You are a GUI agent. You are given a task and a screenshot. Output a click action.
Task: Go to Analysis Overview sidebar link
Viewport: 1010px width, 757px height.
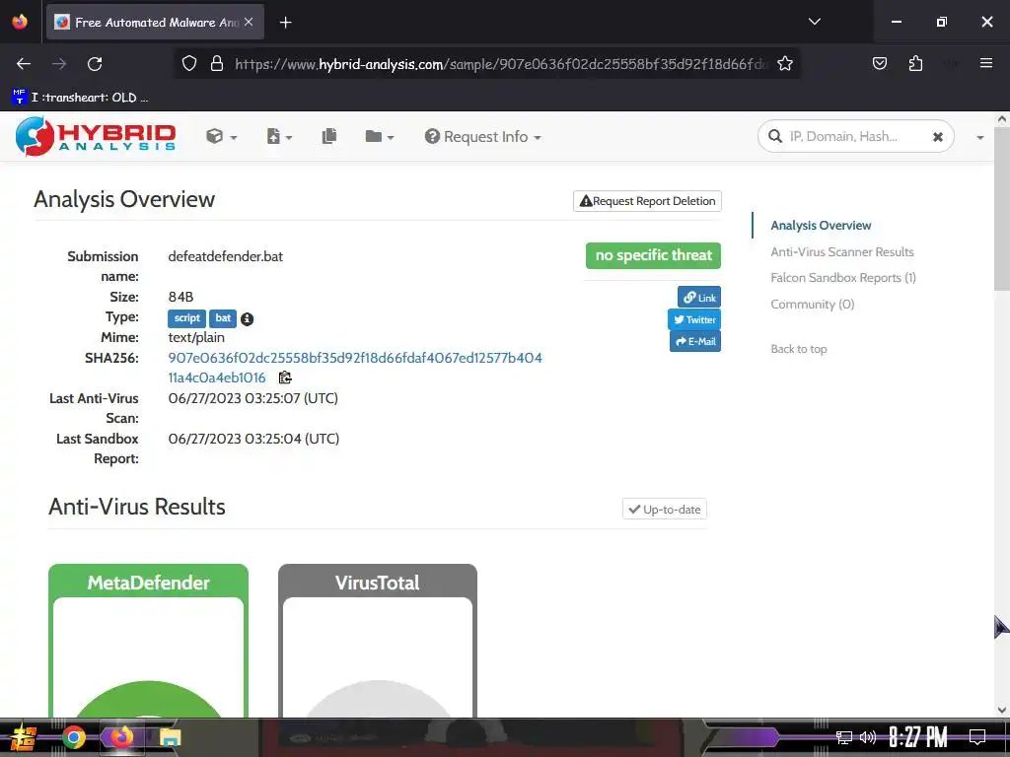821,226
